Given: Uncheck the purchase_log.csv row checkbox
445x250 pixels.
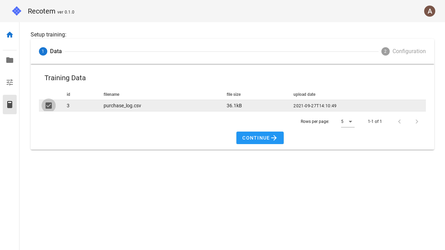Looking at the screenshot, I should [x=49, y=106].
